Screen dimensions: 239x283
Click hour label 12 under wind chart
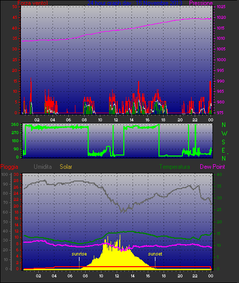[x=116, y=120]
